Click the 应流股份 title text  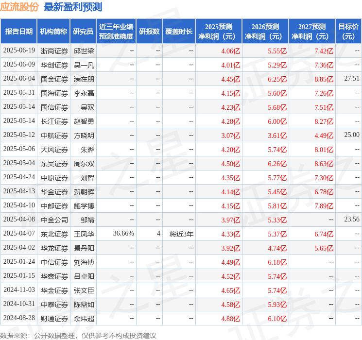[19, 7]
